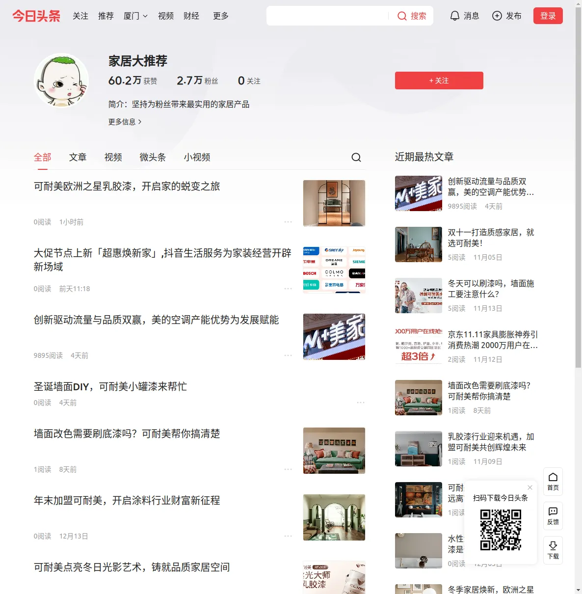Open sidebar hot article 创新驱动流量与品质双赢
582x594 pixels.
click(491, 187)
